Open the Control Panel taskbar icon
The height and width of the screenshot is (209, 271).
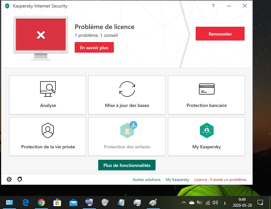[9, 202]
